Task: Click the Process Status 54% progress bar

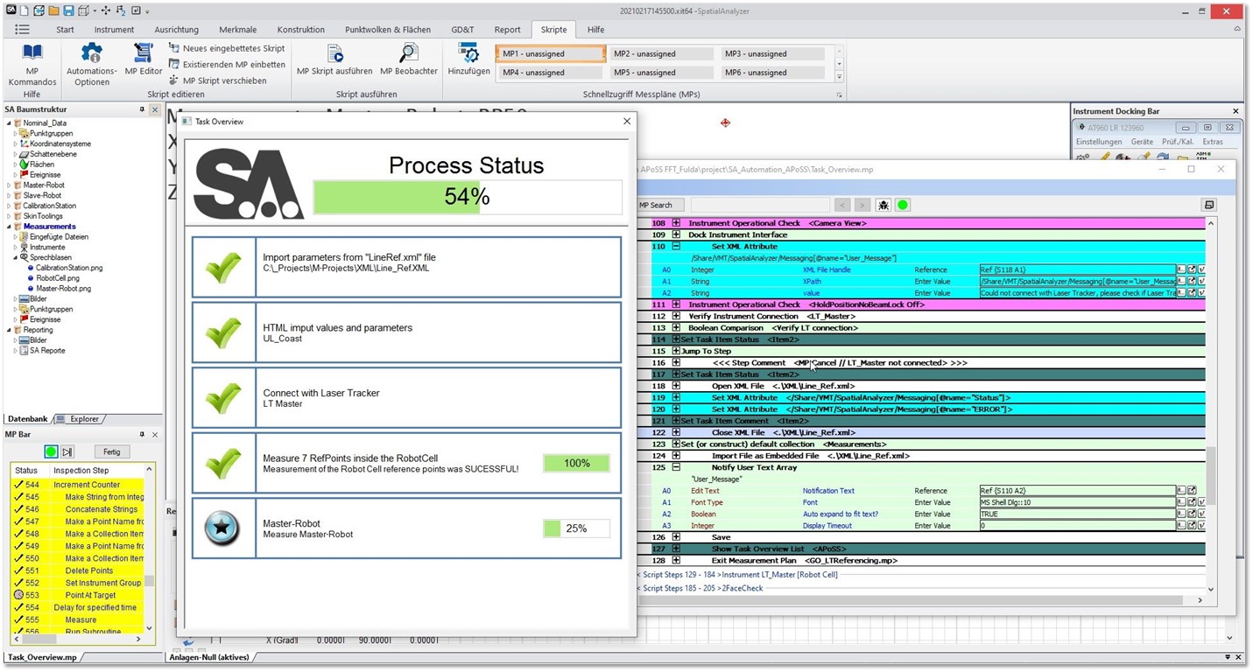Action: (x=467, y=197)
